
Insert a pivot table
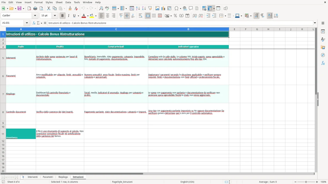169,8
